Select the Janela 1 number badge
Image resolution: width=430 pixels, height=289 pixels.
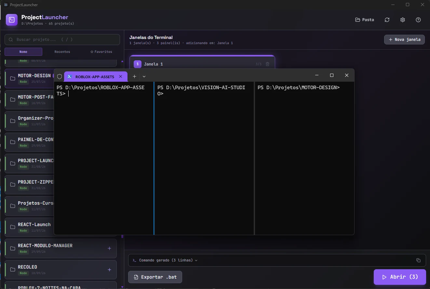(x=138, y=64)
